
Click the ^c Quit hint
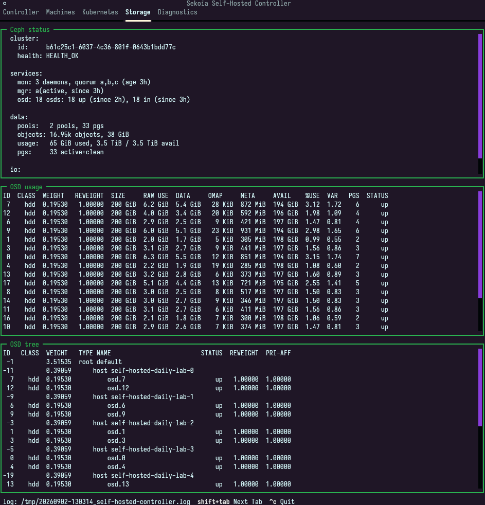(x=282, y=501)
